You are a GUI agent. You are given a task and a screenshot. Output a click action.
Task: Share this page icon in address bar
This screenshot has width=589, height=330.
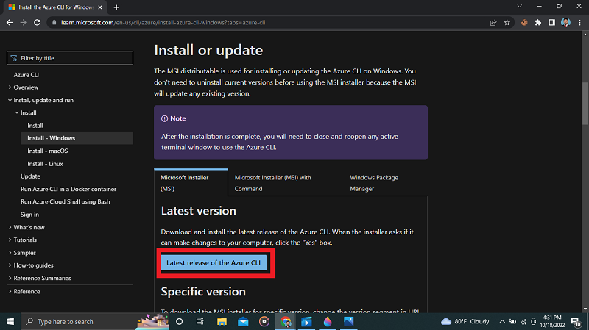click(x=493, y=23)
